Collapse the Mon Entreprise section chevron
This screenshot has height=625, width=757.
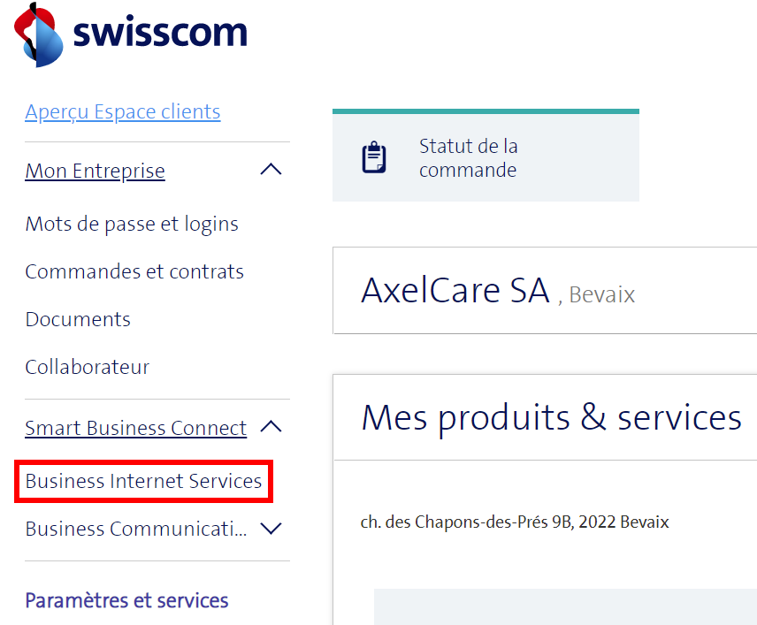(271, 170)
